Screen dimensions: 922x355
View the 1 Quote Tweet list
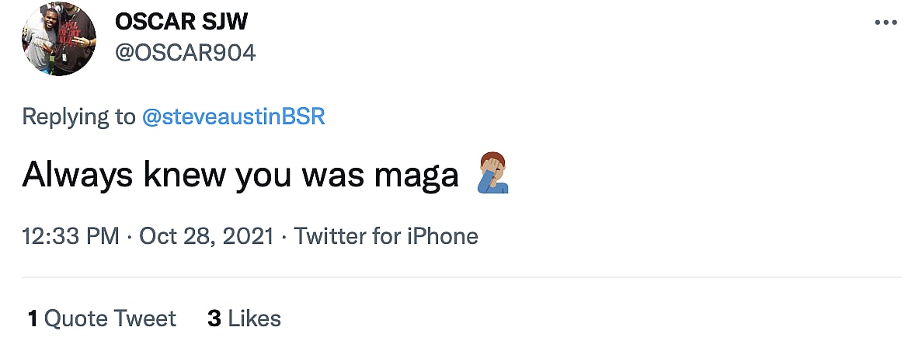tap(102, 318)
